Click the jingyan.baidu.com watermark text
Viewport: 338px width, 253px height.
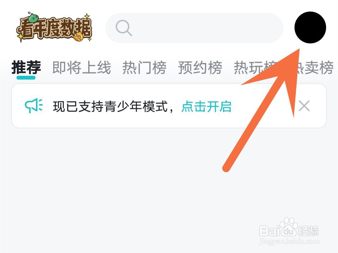pyautogui.click(x=289, y=241)
